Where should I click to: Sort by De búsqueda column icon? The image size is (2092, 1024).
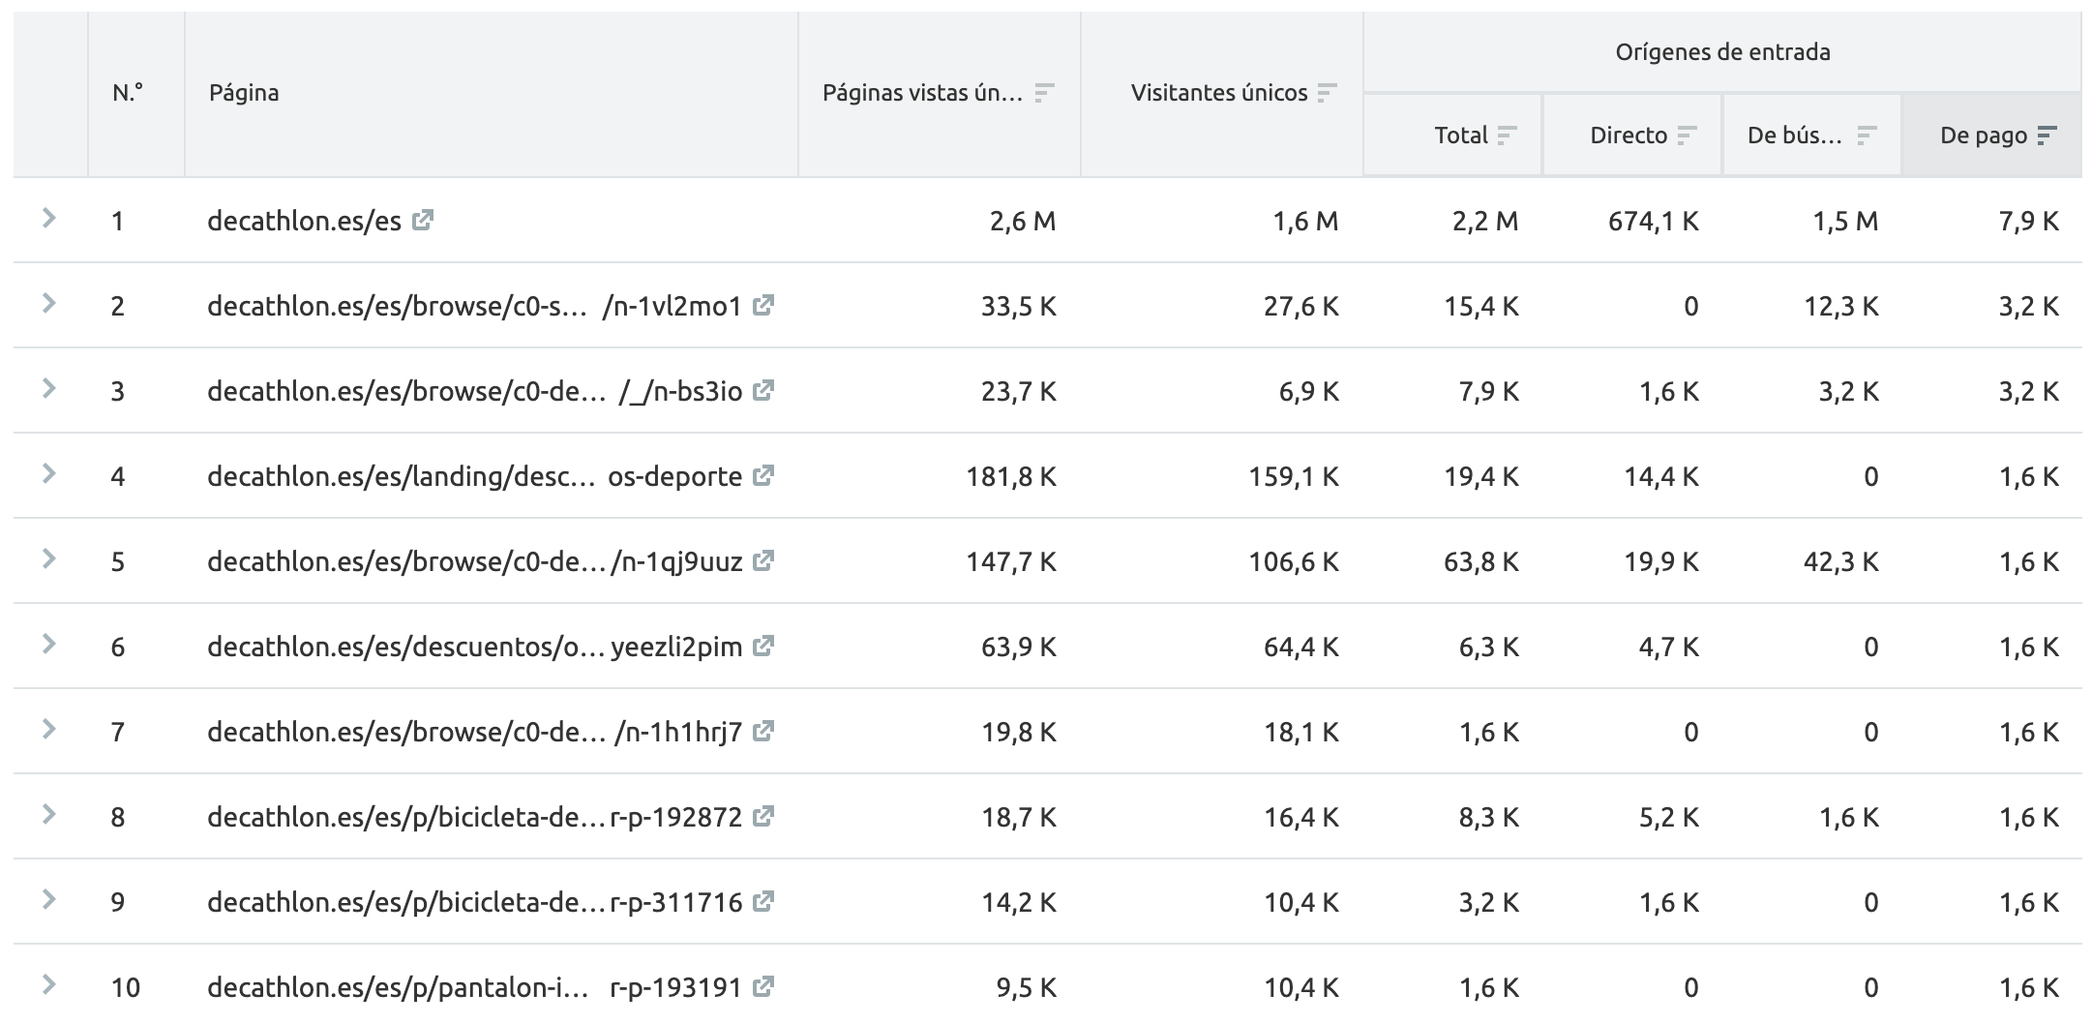click(1867, 136)
